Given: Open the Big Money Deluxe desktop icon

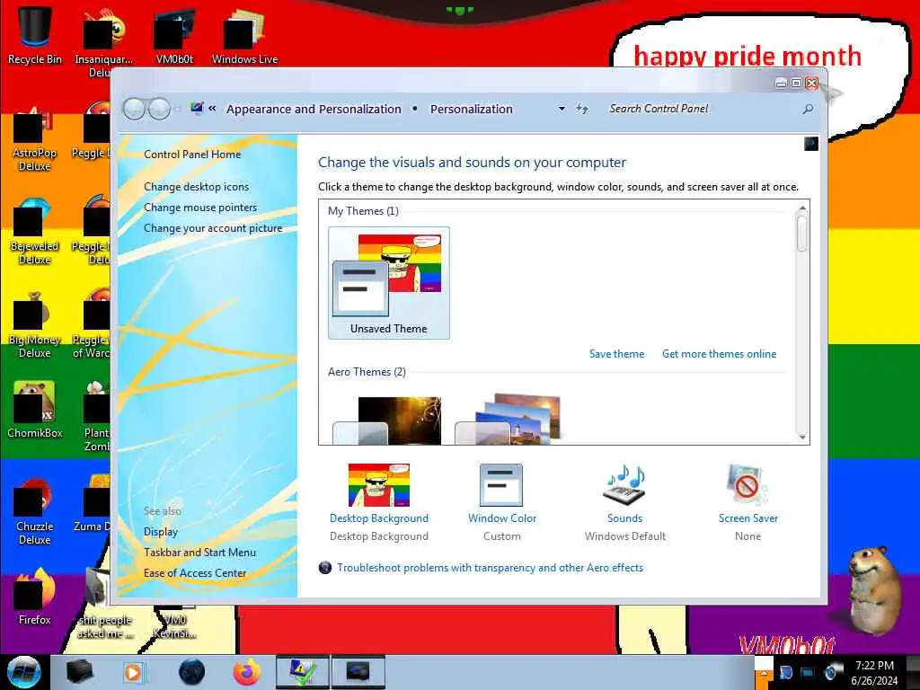Looking at the screenshot, I should pos(34,324).
